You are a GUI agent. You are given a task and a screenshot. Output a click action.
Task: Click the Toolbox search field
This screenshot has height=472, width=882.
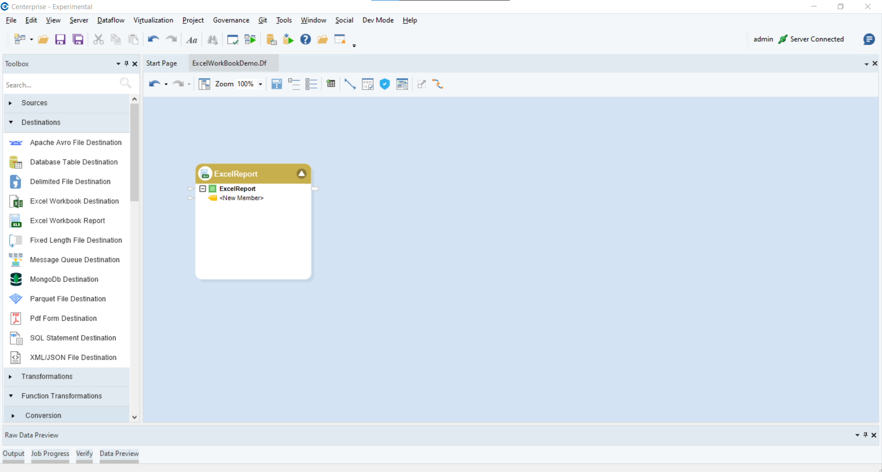[60, 85]
